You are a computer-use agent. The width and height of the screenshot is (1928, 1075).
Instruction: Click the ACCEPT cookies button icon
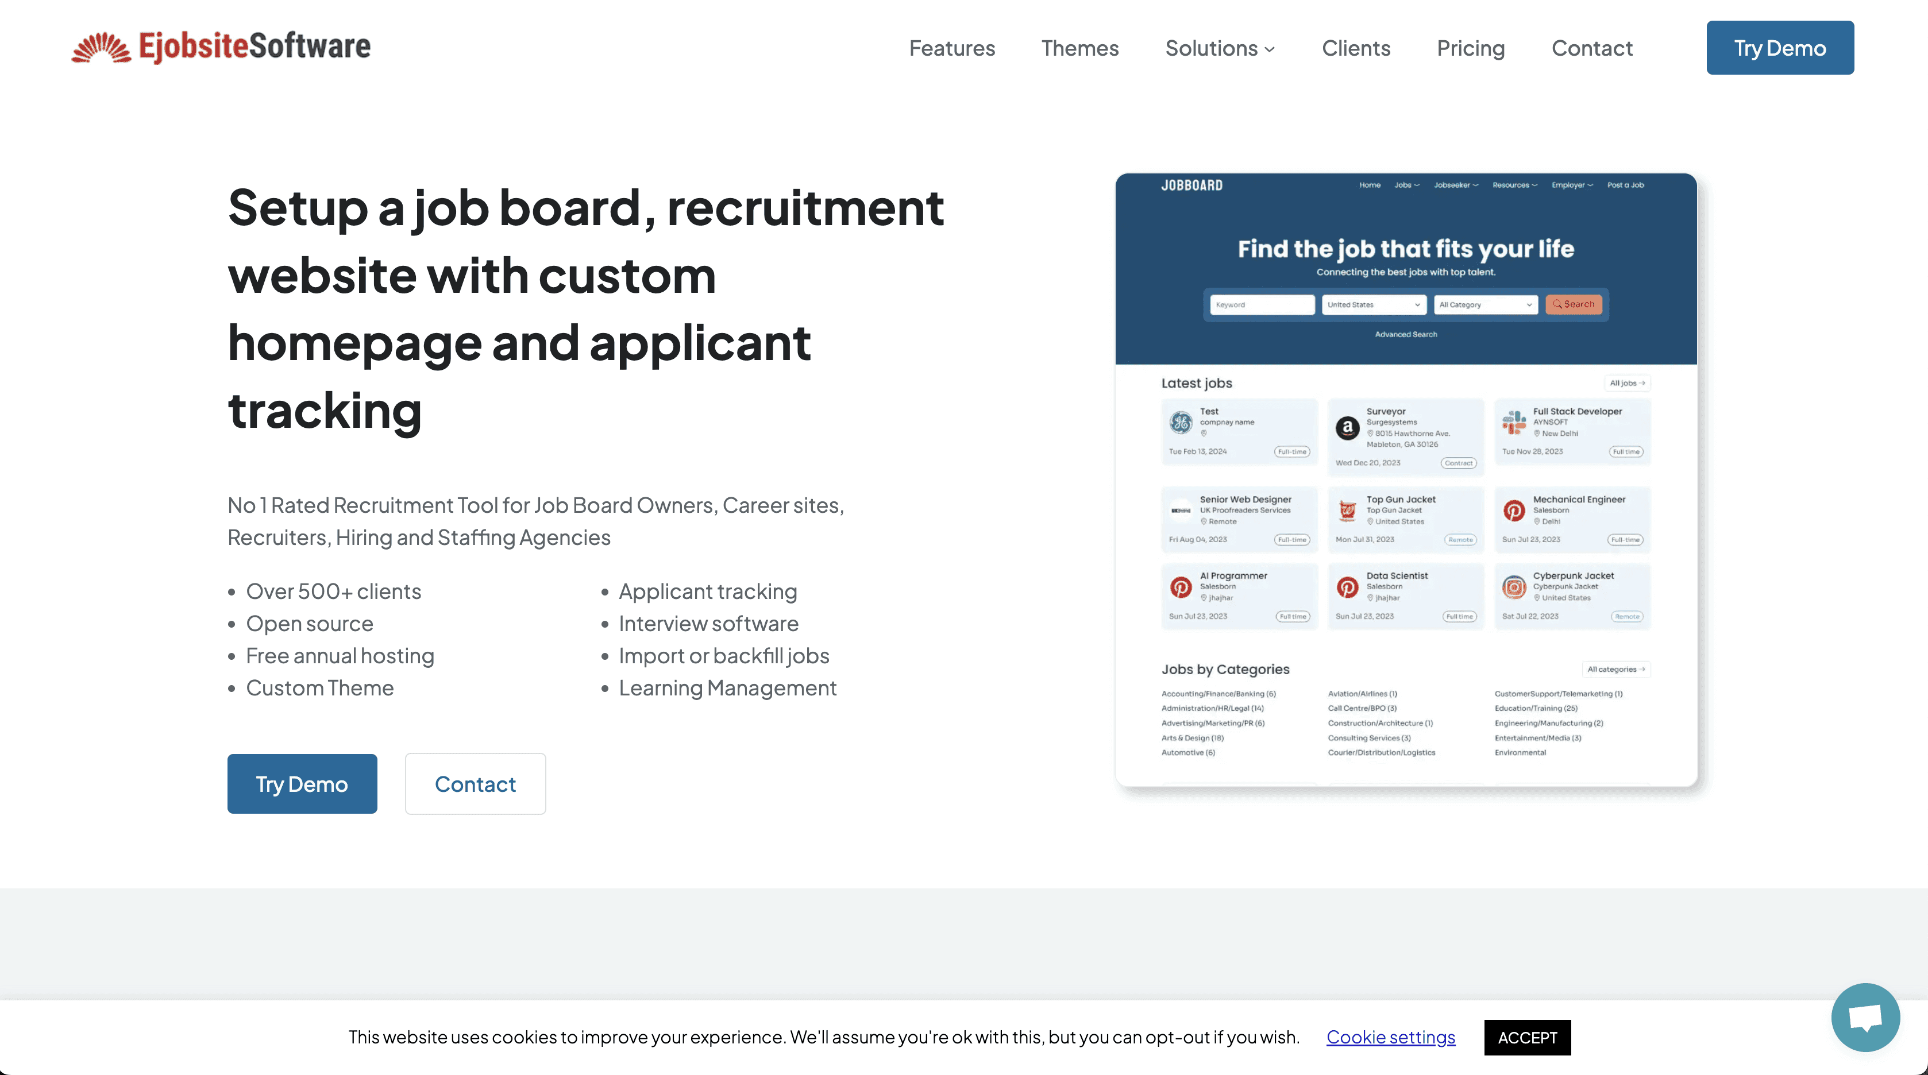click(x=1527, y=1037)
